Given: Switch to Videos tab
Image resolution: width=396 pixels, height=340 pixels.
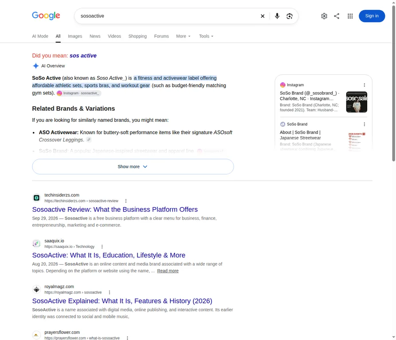Looking at the screenshot, I should [x=114, y=36].
